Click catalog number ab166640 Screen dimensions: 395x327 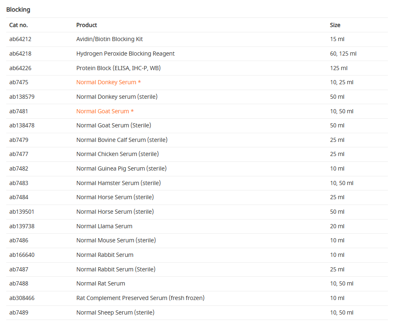(x=22, y=255)
